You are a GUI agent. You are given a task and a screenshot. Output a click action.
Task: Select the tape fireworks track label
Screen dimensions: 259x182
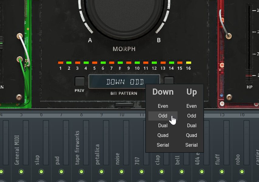tap(77, 148)
